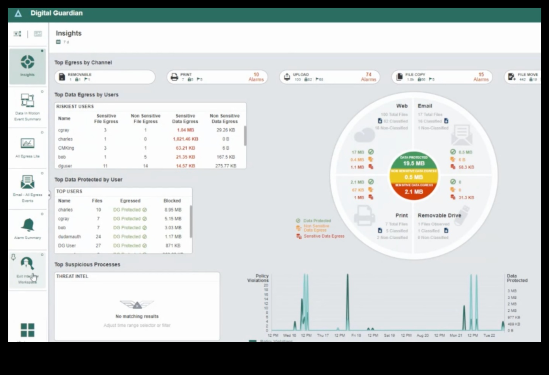Sort by Sensitive Data Egress column header
The width and height of the screenshot is (549, 375).
tap(185, 119)
